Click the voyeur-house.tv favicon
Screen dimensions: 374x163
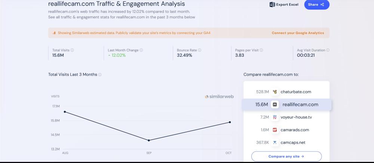click(x=275, y=117)
